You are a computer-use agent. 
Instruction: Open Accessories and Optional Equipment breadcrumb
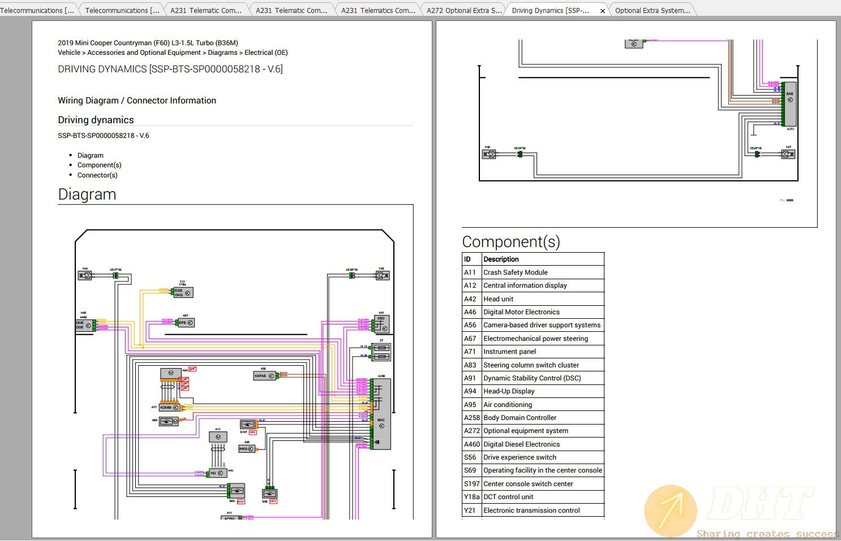click(x=144, y=53)
